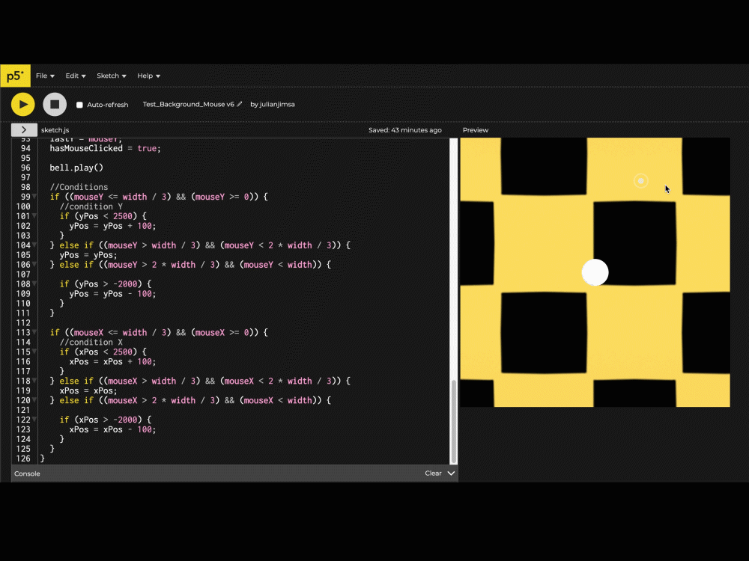
Task: Expand the file sidebar with arrow button
Action: (x=24, y=130)
